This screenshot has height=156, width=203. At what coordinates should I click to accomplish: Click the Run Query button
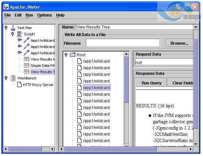[x=152, y=83]
